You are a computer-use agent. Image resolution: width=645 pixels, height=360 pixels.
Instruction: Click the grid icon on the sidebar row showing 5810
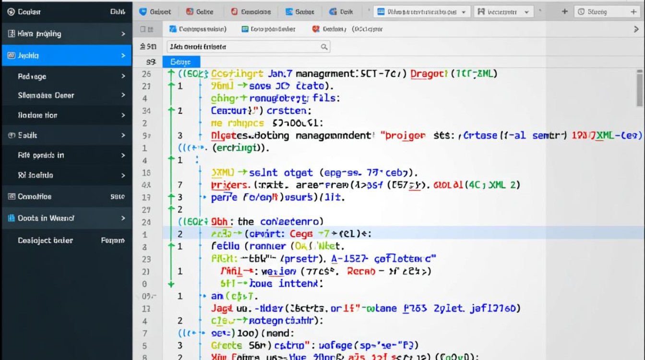coord(11,196)
